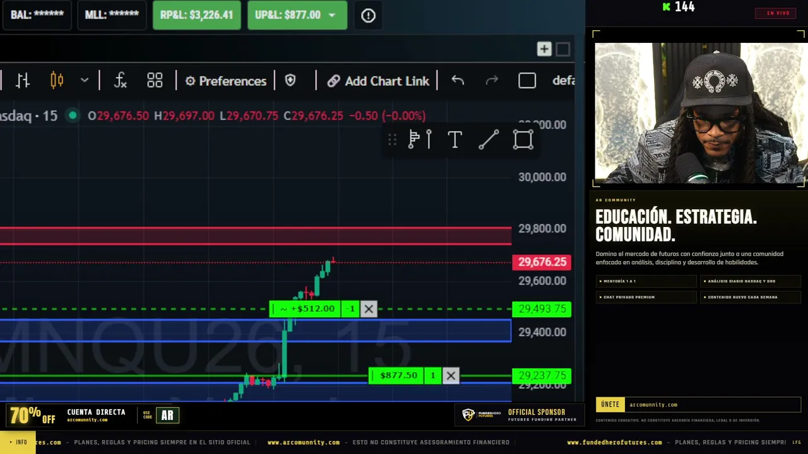Click the 30,000.00 price axis label

[x=542, y=177]
